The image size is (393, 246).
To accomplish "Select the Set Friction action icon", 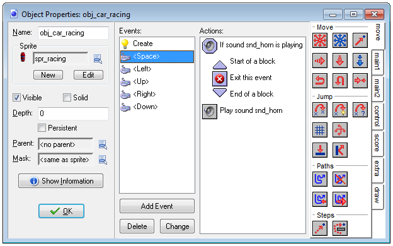I will coord(360,81).
